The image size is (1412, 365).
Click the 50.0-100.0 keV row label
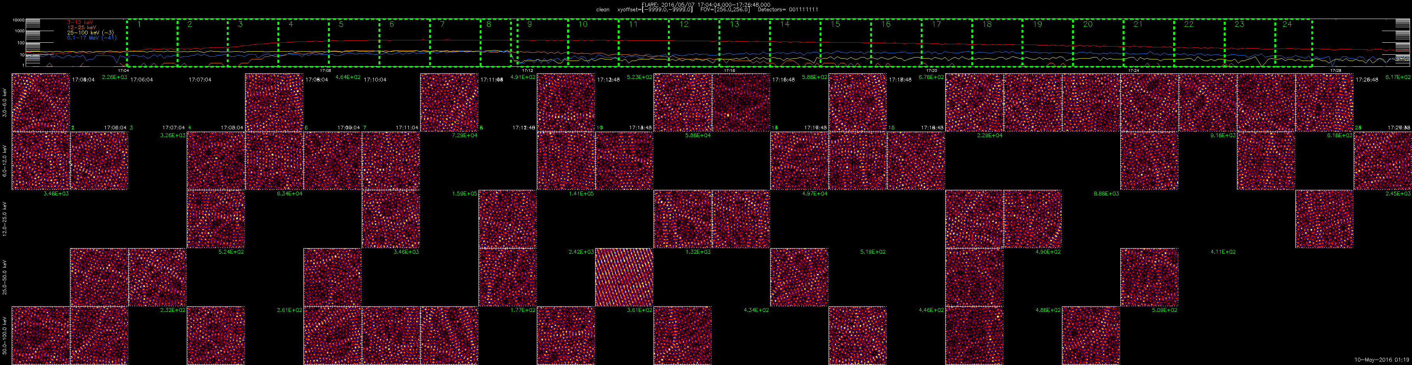click(x=5, y=335)
